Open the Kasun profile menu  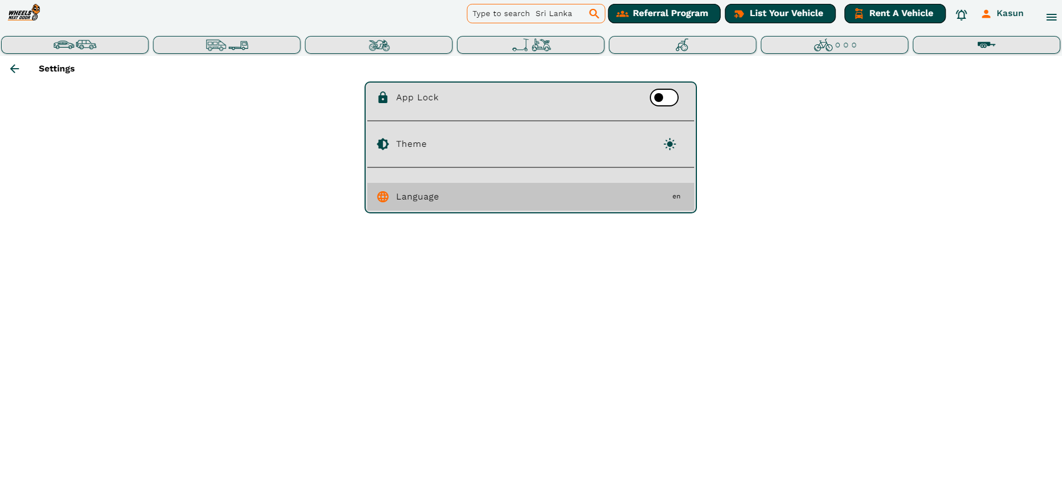point(1003,13)
